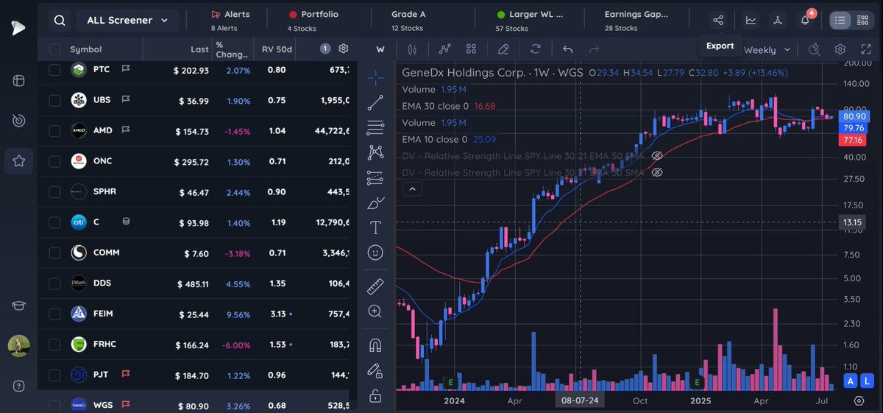Open the table column settings gear
Viewport: 883px width, 413px height.
[x=344, y=49]
